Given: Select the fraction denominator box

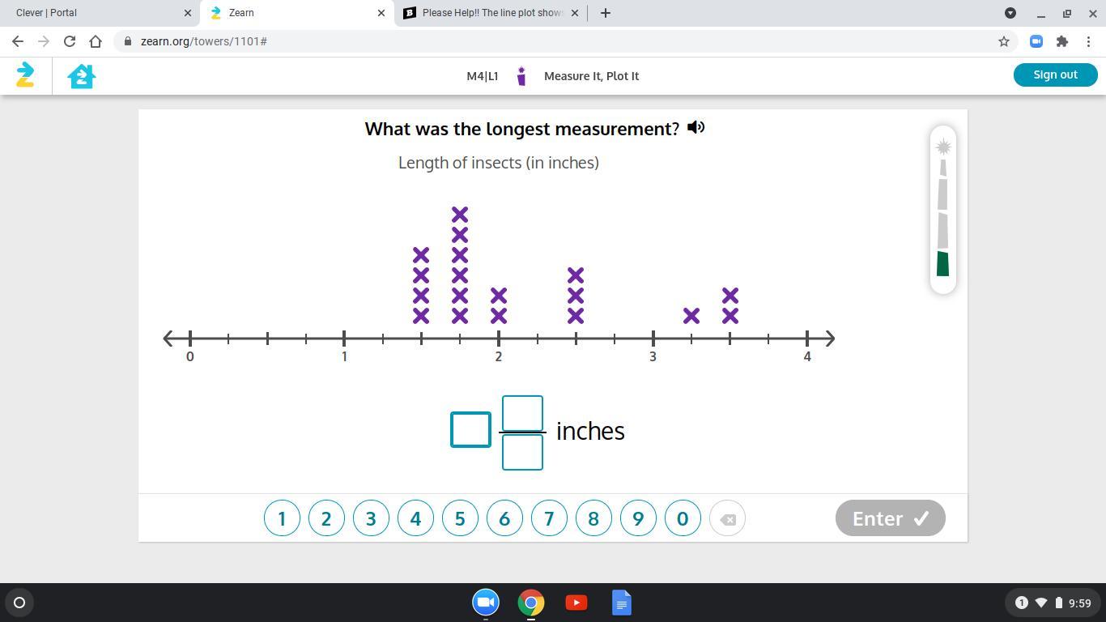Looking at the screenshot, I should coord(522,453).
